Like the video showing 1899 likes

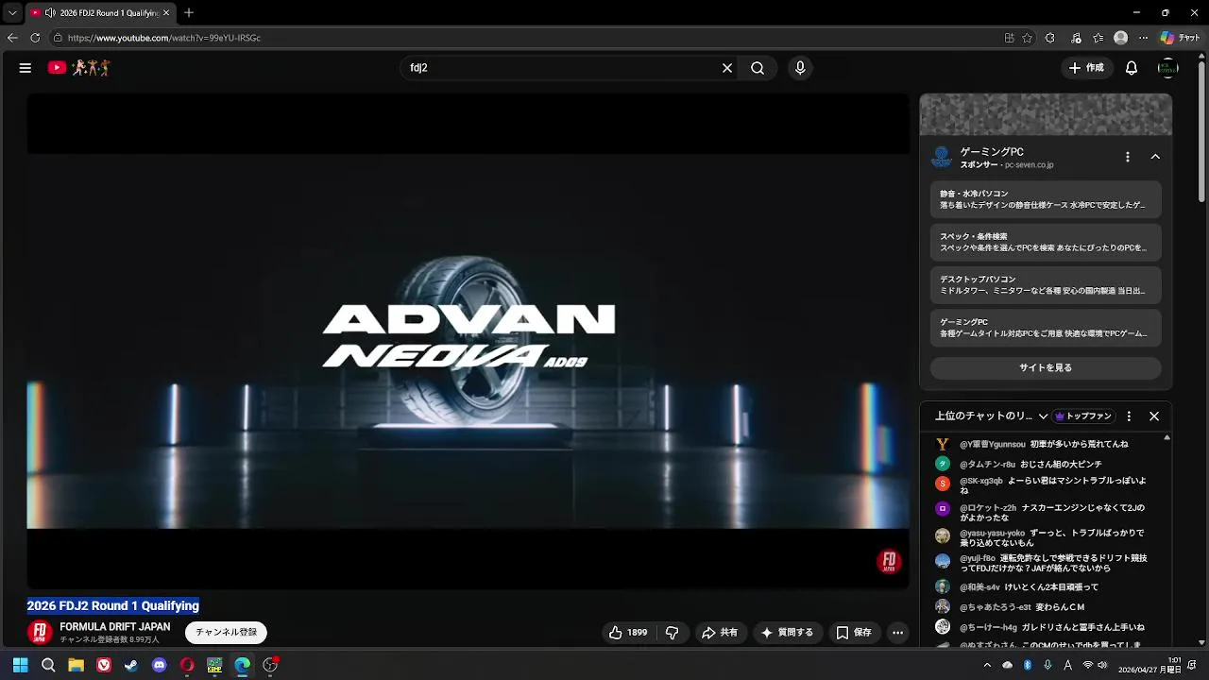point(628,633)
